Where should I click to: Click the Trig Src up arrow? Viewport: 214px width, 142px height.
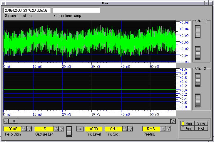click(125, 129)
